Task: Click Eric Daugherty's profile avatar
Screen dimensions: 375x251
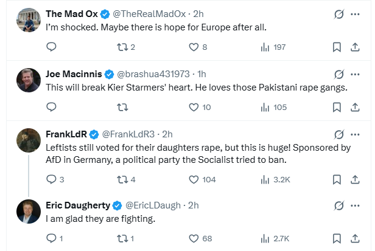Action: pyautogui.click(x=28, y=211)
